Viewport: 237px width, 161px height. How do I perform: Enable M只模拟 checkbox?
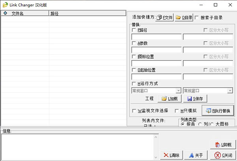(177, 111)
